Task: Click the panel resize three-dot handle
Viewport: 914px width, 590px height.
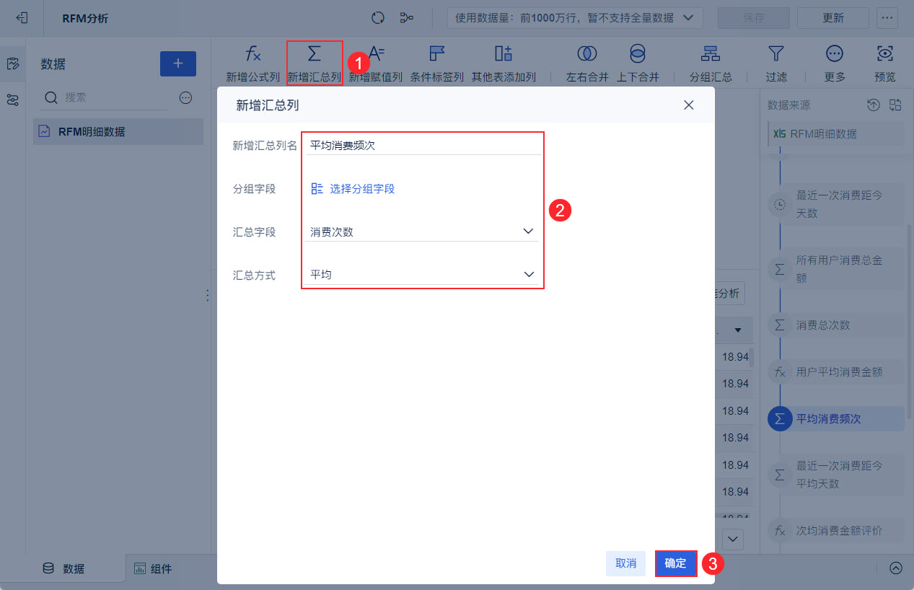Action: coord(208,296)
